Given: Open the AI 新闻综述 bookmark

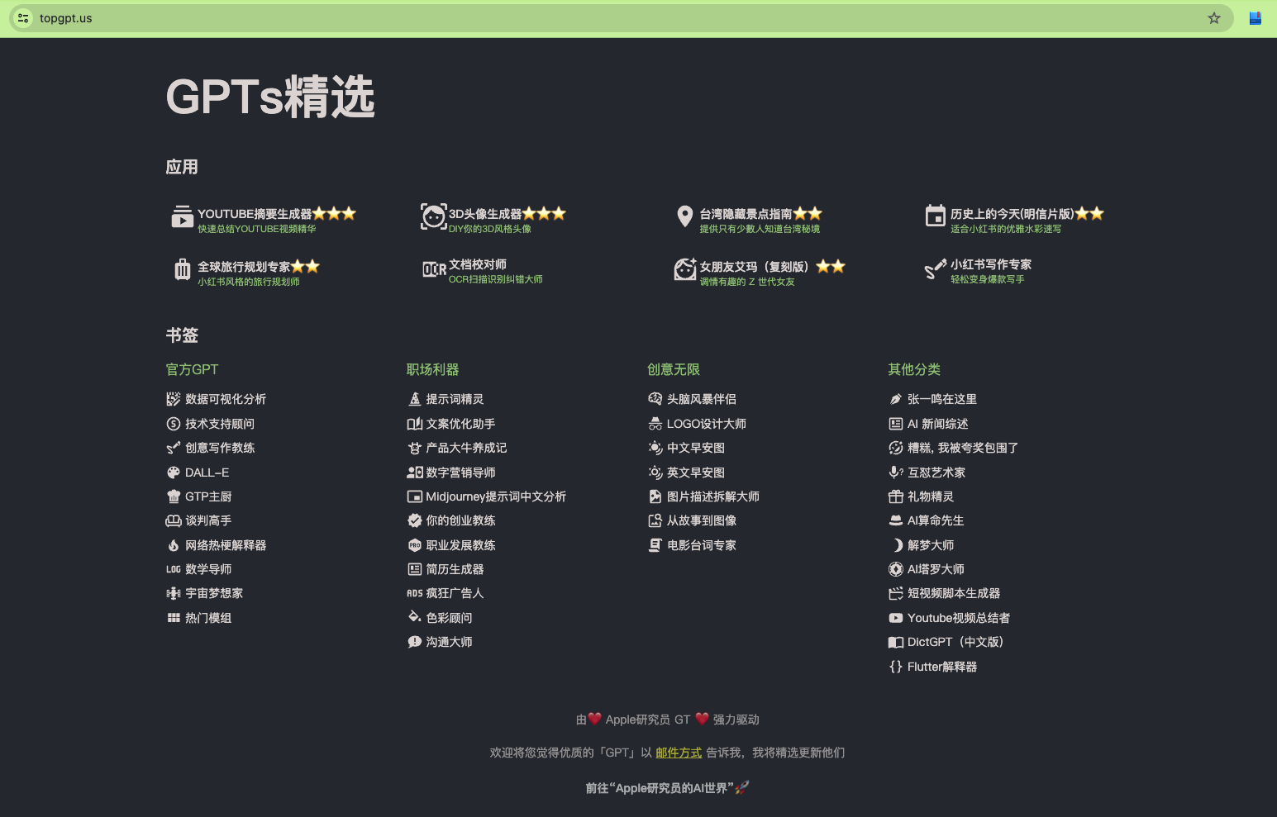Looking at the screenshot, I should click(938, 424).
